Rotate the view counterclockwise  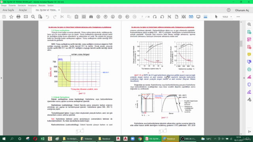pyautogui.click(x=162, y=17)
